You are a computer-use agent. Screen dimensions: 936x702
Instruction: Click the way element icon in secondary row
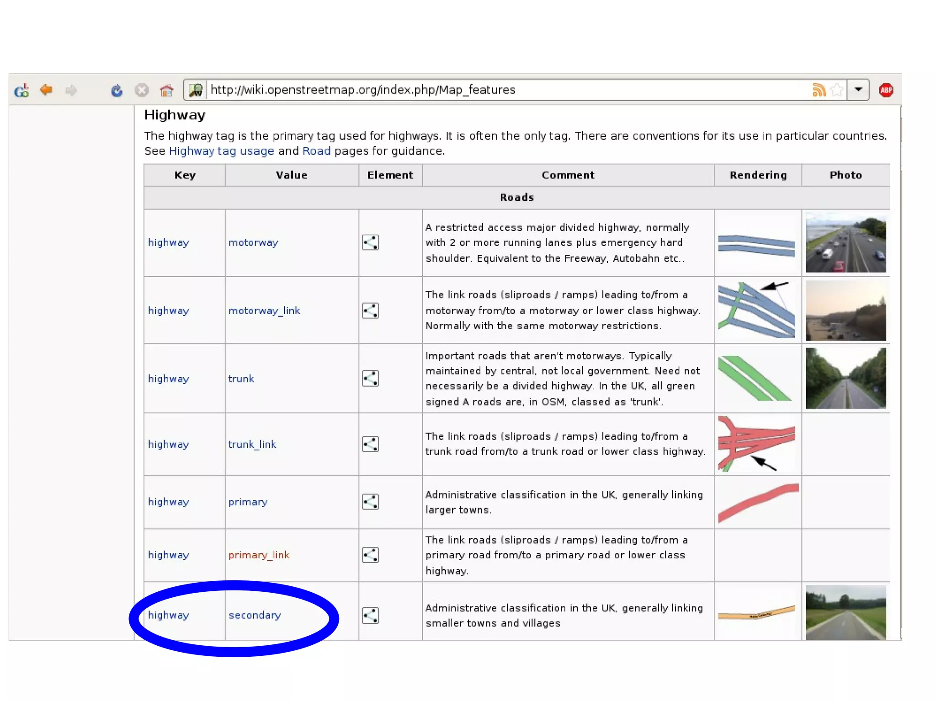(370, 615)
